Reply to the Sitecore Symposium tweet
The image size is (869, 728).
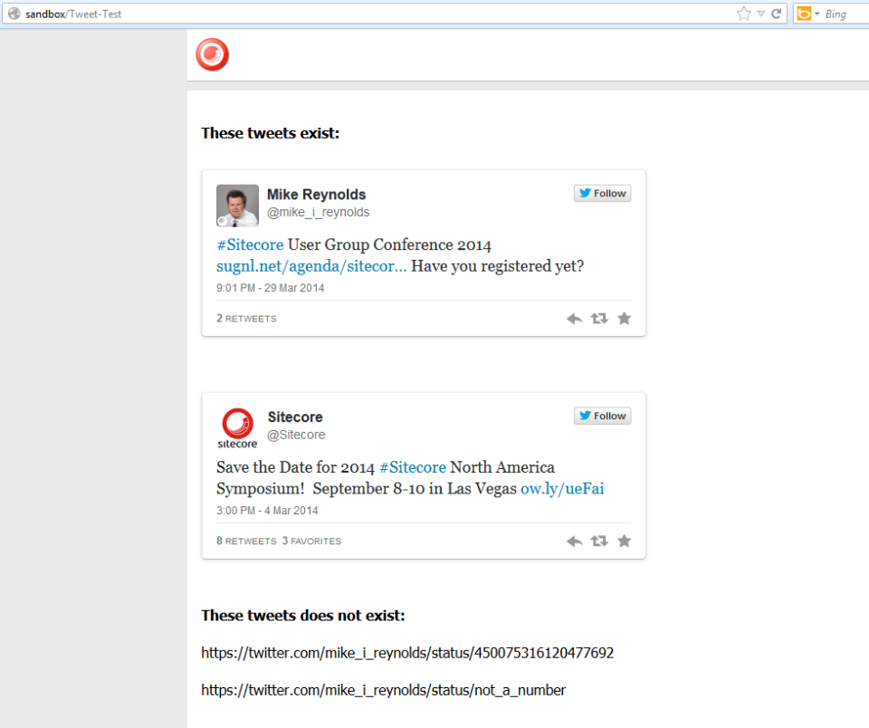click(x=574, y=541)
